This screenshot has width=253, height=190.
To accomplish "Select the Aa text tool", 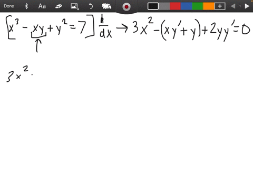I will click(x=42, y=6).
